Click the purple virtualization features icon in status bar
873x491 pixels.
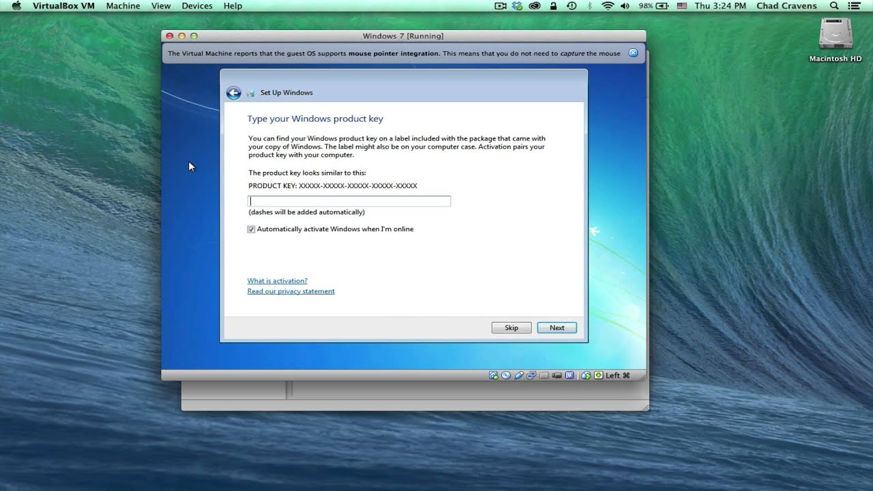point(569,375)
